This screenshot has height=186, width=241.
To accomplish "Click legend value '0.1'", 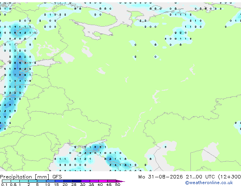I will [4, 184].
